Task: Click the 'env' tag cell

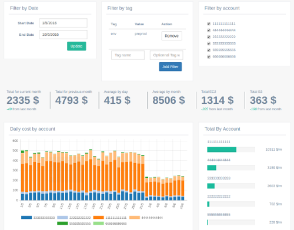Action: (x=113, y=33)
